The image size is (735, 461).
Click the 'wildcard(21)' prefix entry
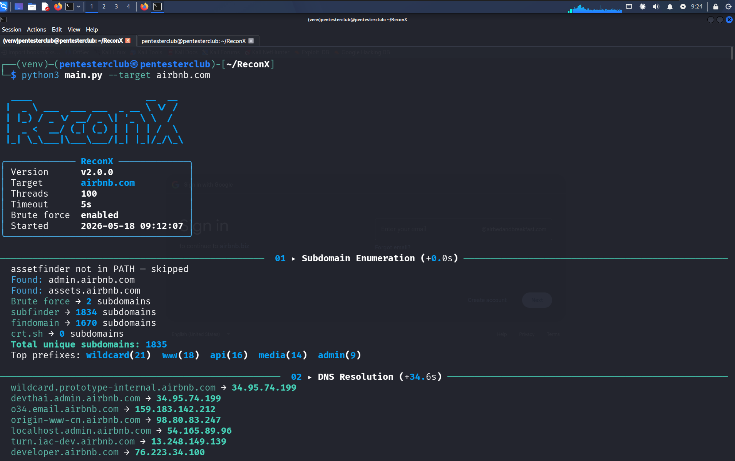pos(119,355)
